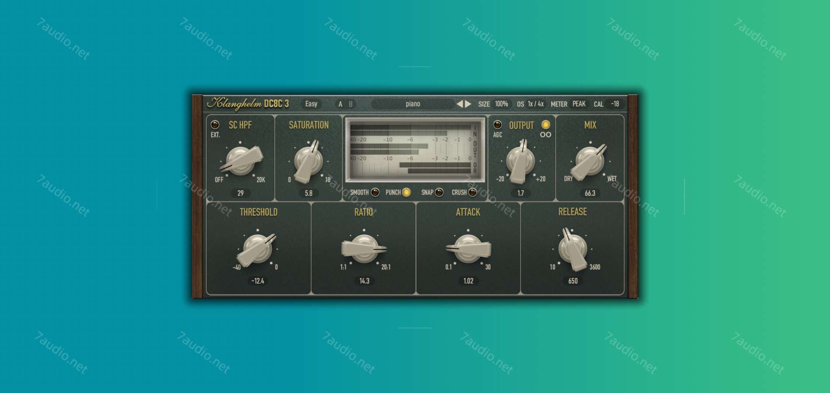Click the 20K label on SC HPF
The height and width of the screenshot is (393, 830).
coord(261,180)
